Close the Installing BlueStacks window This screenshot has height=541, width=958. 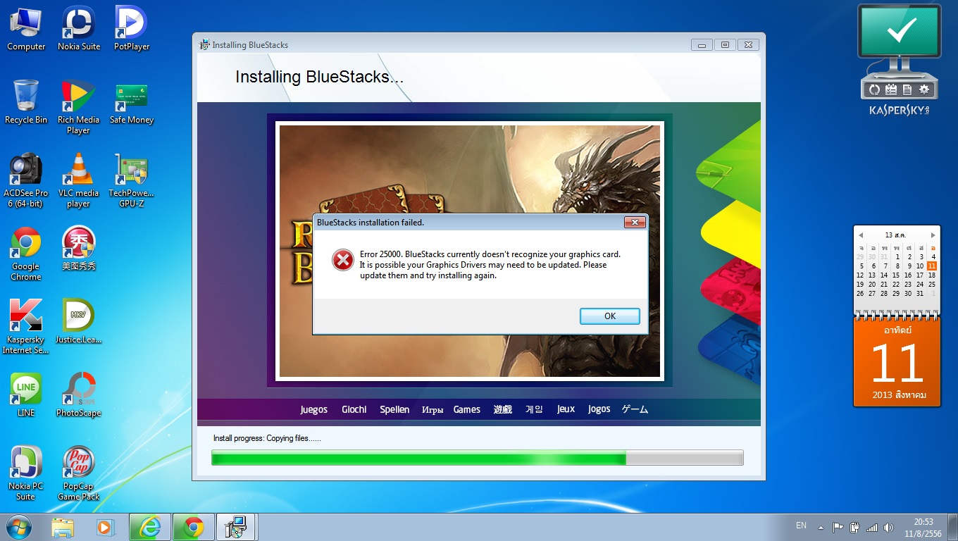coord(748,44)
